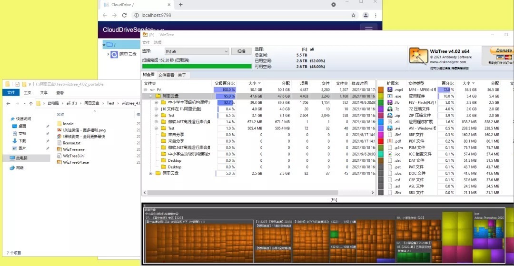Click the .7z archive icon
The width and height of the screenshot is (514, 266).
(390, 109)
